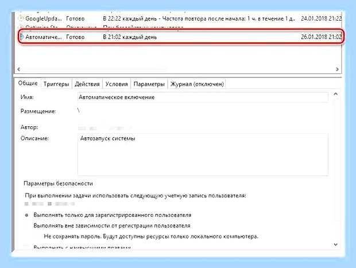The height and width of the screenshot is (268, 356).
Task: Click the Имя field with Автоматическое включение
Action: coord(203,97)
